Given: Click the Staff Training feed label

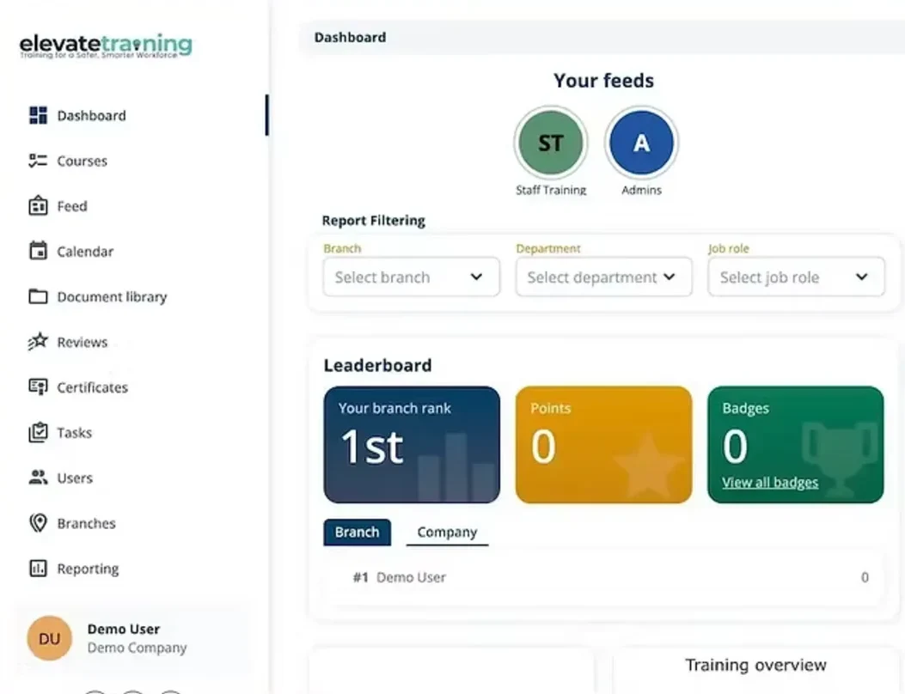Looking at the screenshot, I should tap(551, 190).
